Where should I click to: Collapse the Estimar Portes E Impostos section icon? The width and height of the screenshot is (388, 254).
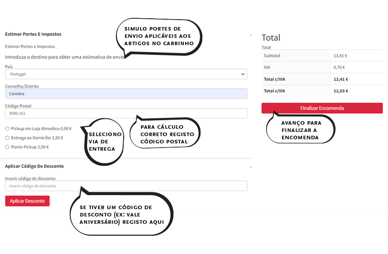point(251,35)
